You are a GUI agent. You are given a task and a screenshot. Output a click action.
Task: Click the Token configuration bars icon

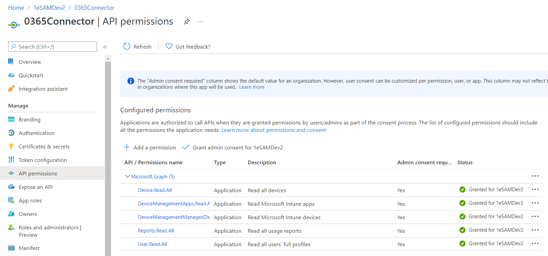coord(11,160)
